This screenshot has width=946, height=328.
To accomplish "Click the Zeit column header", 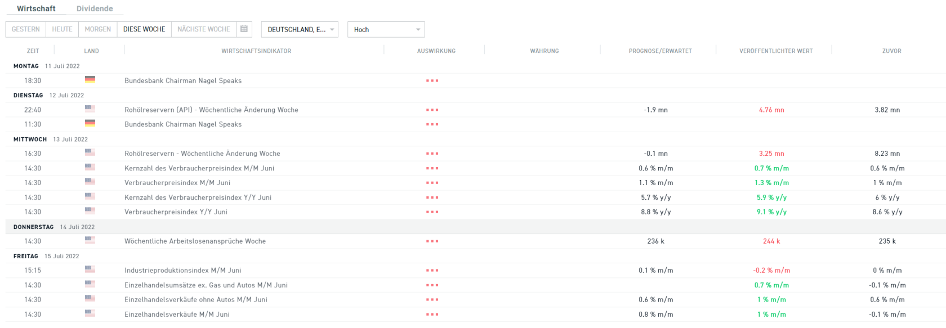I will point(33,51).
